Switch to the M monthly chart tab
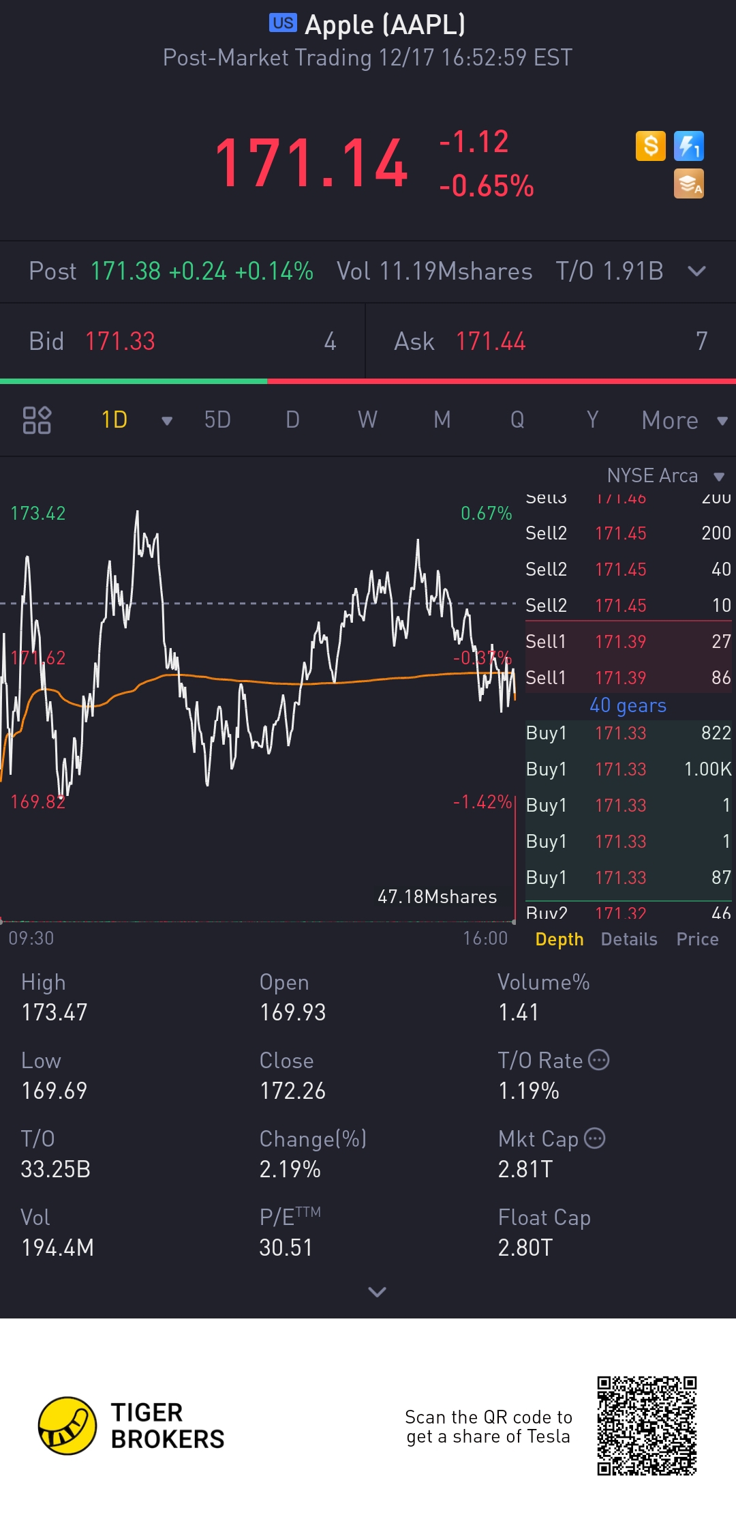 (x=442, y=419)
